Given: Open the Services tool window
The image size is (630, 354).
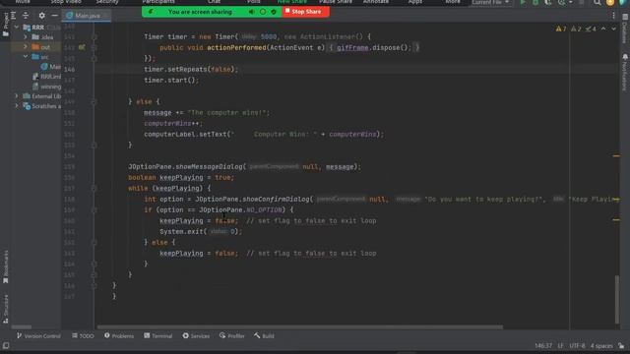Looking at the screenshot, I should [x=196, y=336].
